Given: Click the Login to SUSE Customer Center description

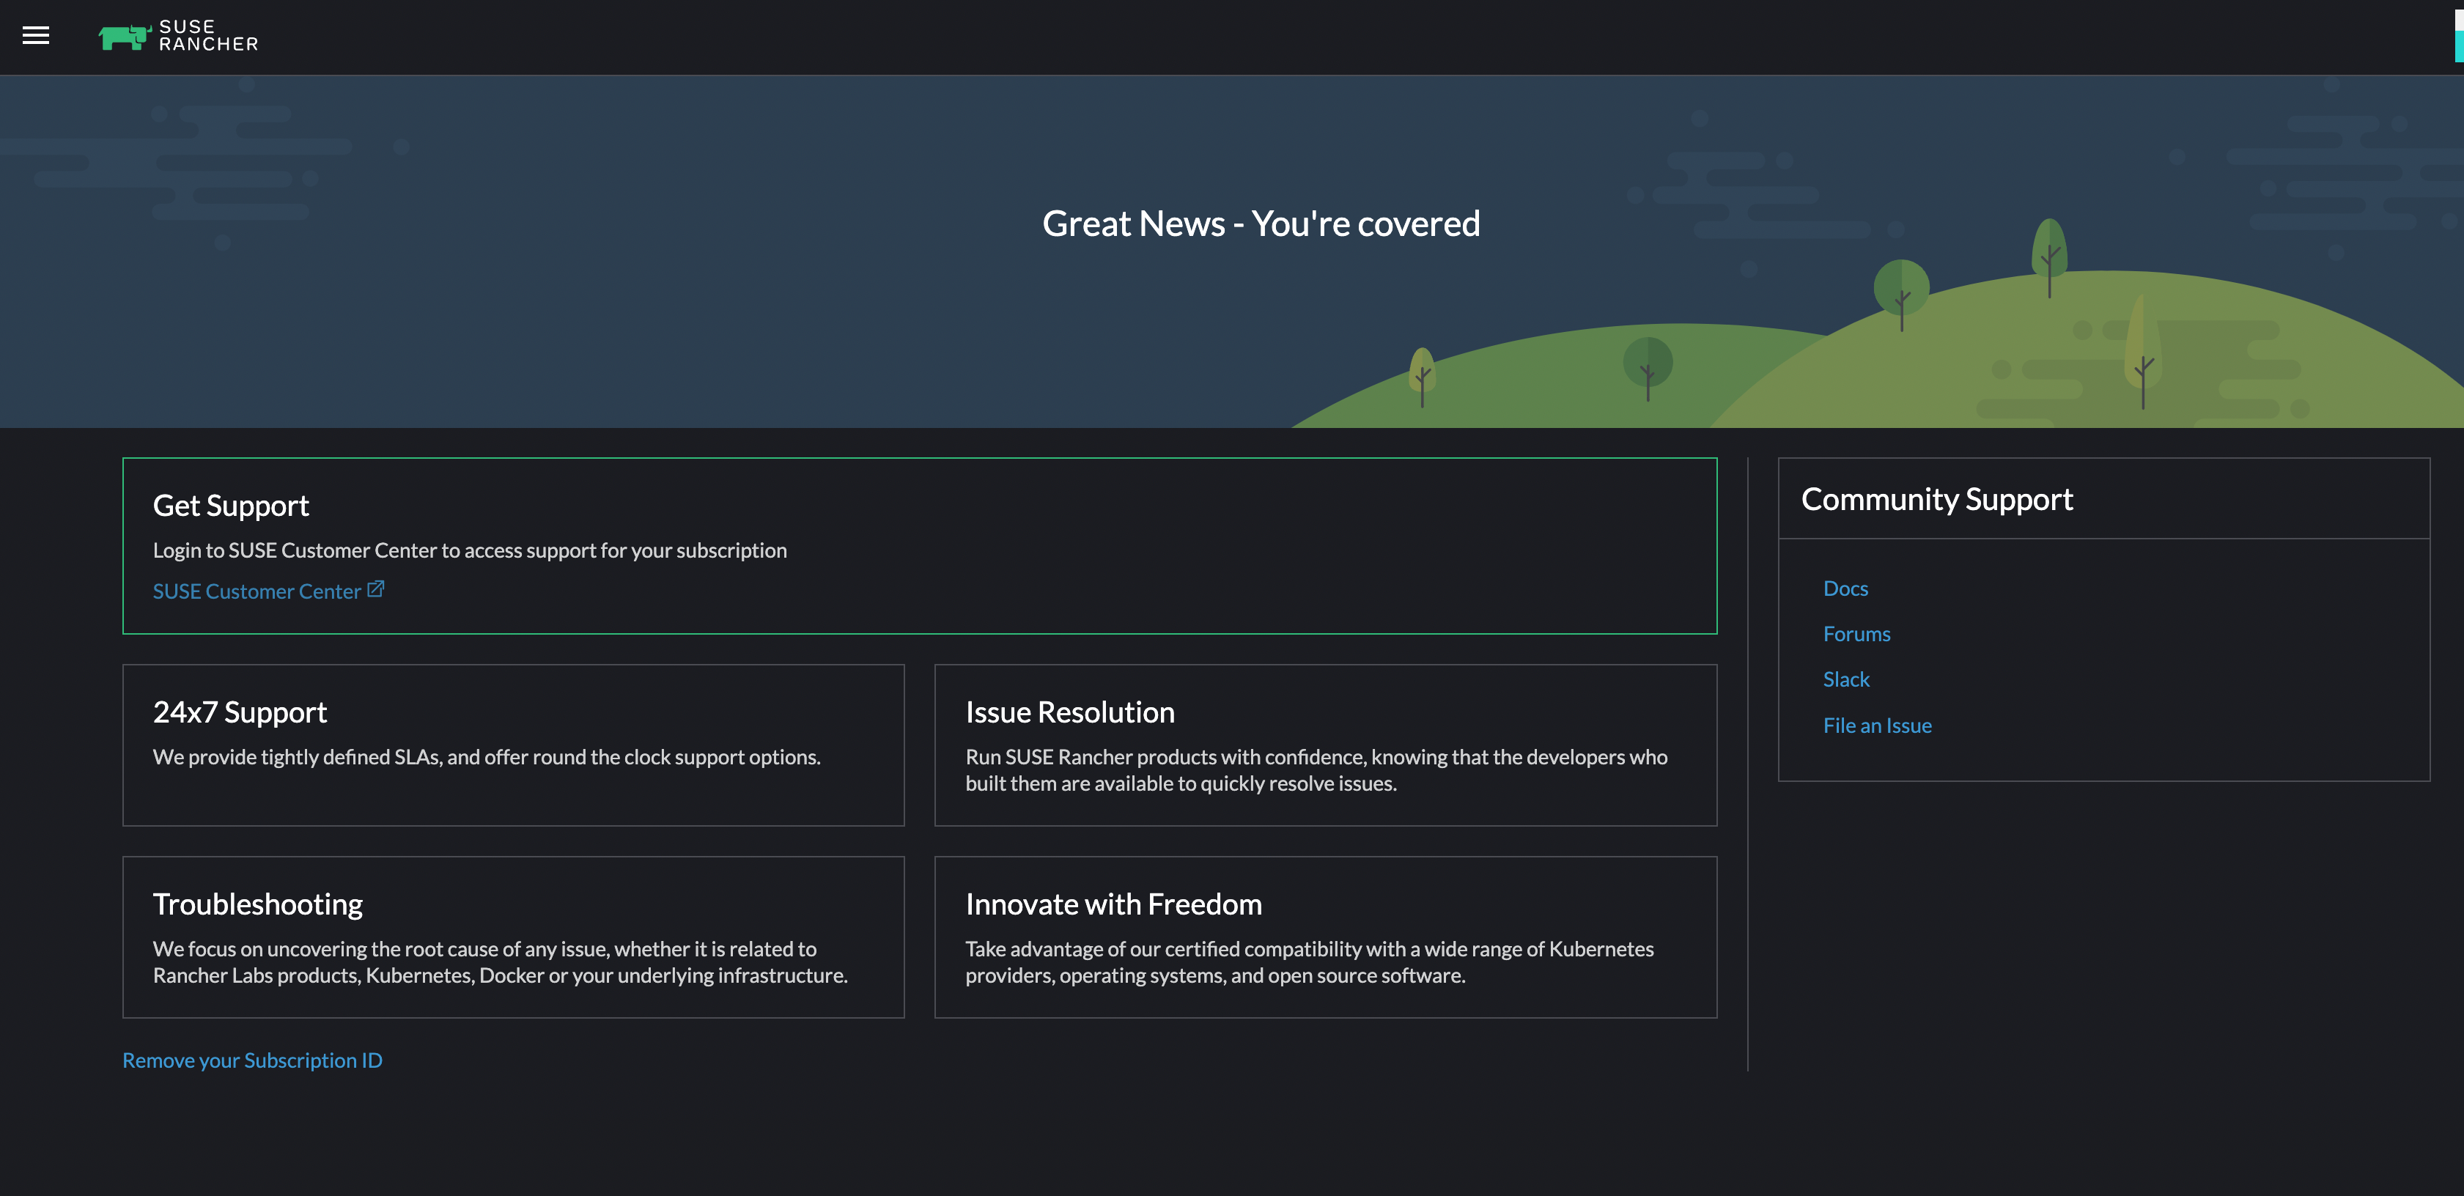Looking at the screenshot, I should (x=470, y=550).
